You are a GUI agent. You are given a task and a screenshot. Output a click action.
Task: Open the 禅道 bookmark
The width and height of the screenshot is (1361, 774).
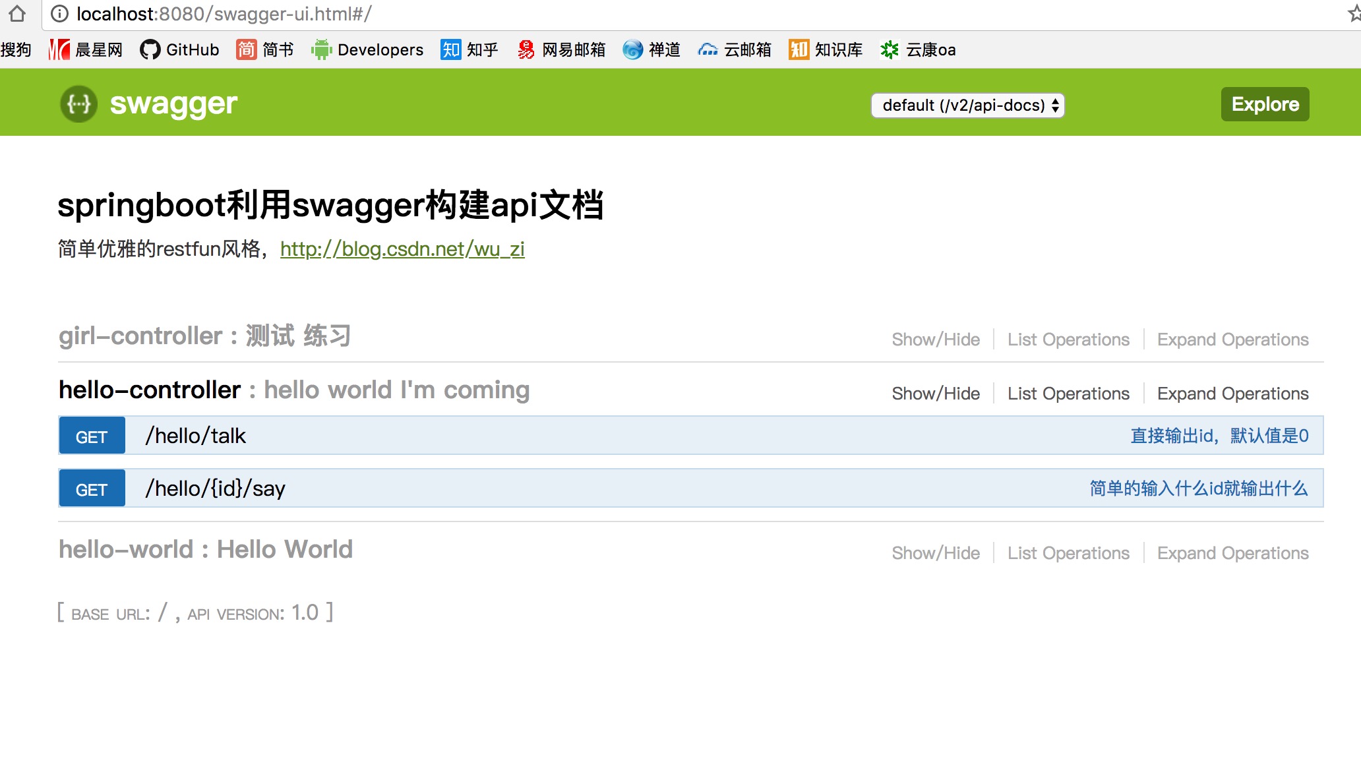pyautogui.click(x=651, y=49)
